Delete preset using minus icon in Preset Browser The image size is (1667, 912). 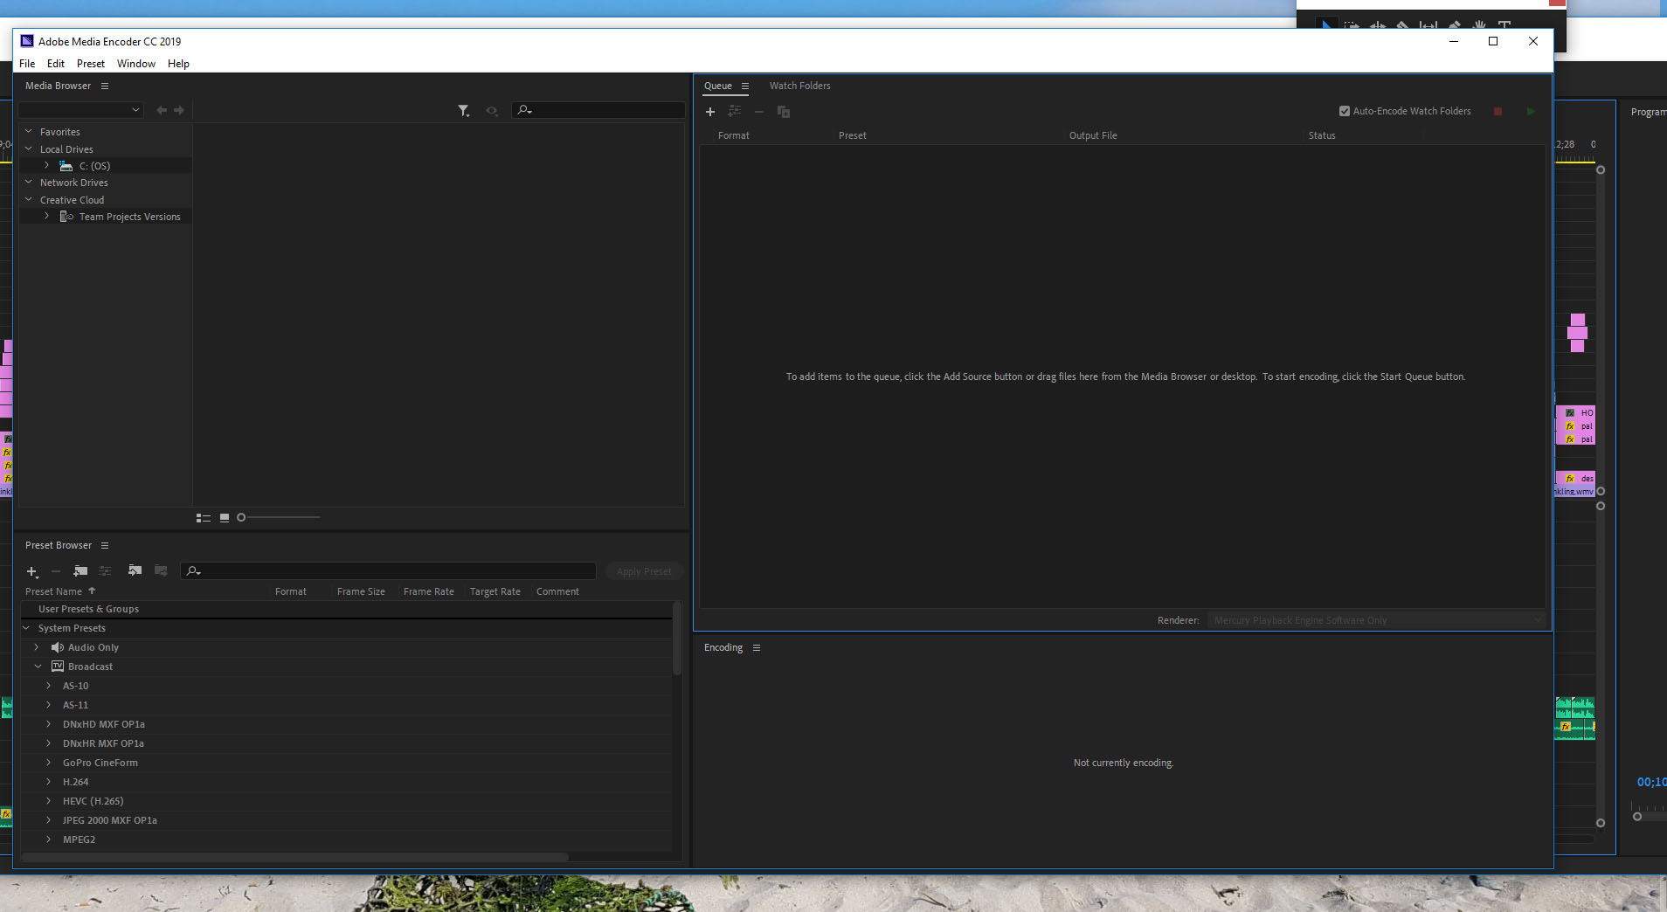[56, 571]
